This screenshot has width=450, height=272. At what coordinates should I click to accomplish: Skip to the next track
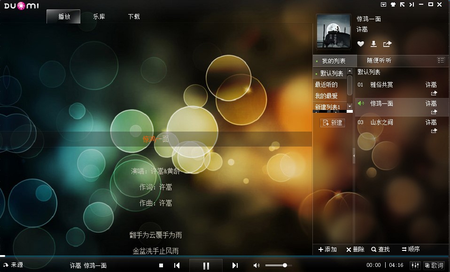235,265
